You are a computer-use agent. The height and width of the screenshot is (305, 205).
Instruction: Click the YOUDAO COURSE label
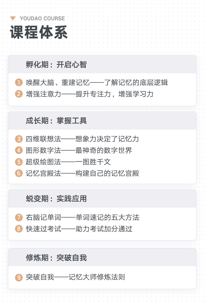[x=42, y=19]
